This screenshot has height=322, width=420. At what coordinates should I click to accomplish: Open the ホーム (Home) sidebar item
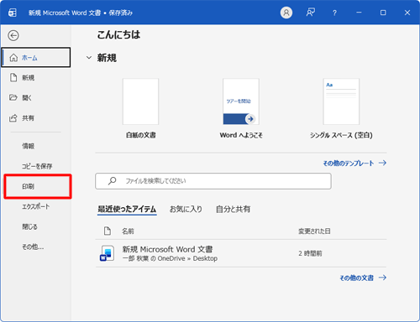pyautogui.click(x=36, y=57)
